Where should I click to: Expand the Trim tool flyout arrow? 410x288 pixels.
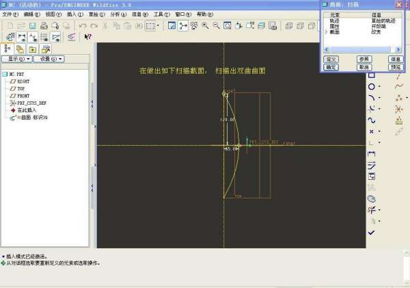pos(379,210)
